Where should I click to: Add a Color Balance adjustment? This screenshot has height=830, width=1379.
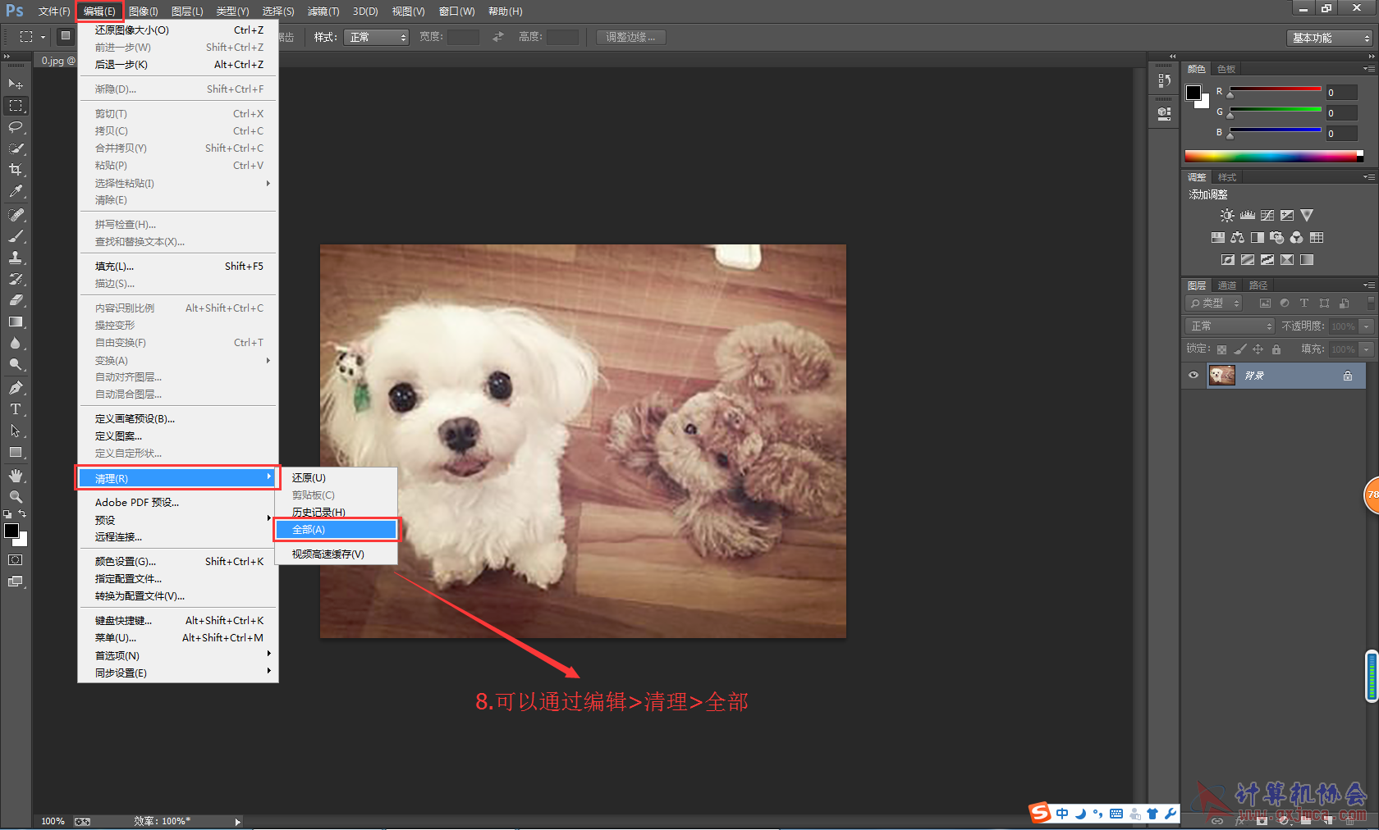pyautogui.click(x=1237, y=238)
